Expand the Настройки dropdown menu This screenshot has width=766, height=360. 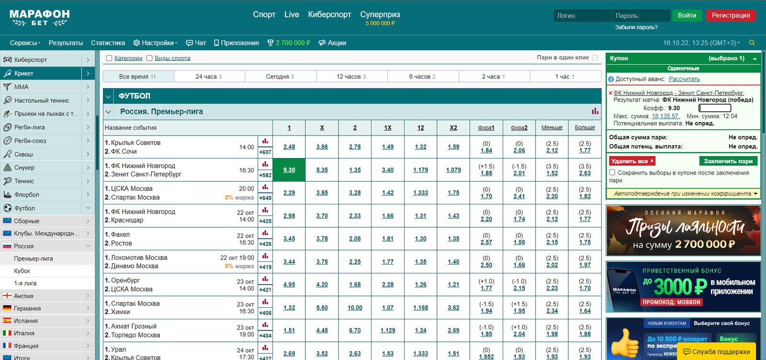pyautogui.click(x=156, y=43)
